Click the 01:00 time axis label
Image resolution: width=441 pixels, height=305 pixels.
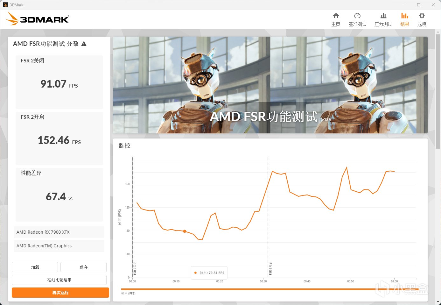394,281
